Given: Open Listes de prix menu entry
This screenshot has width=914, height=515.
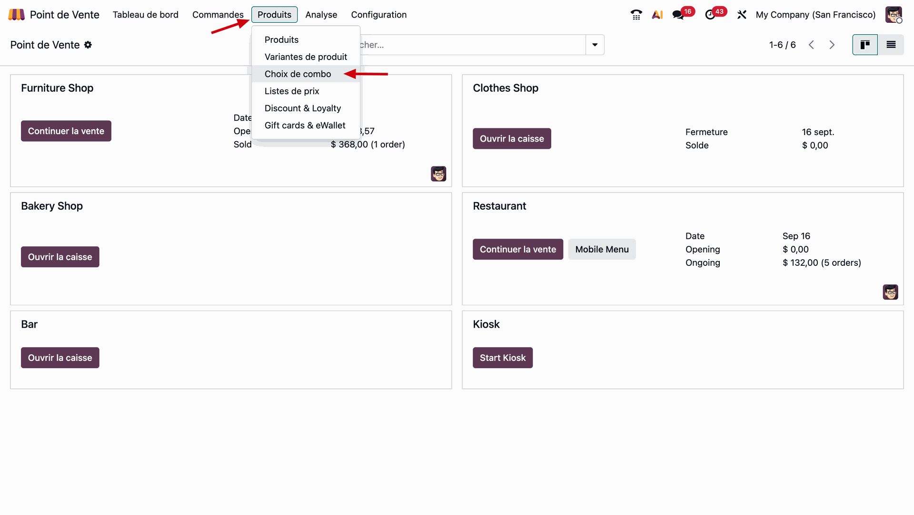Looking at the screenshot, I should point(292,91).
